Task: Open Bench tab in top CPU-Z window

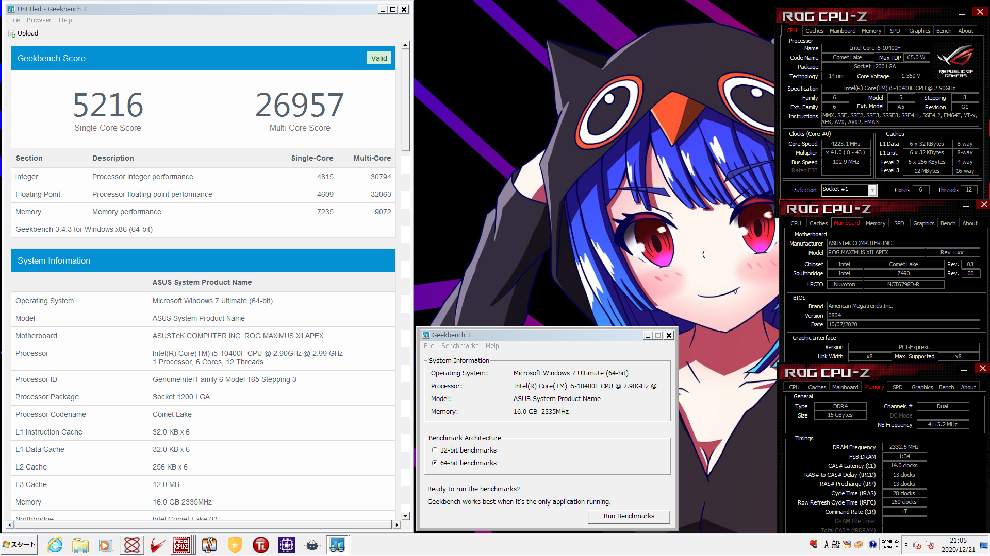Action: click(x=944, y=31)
